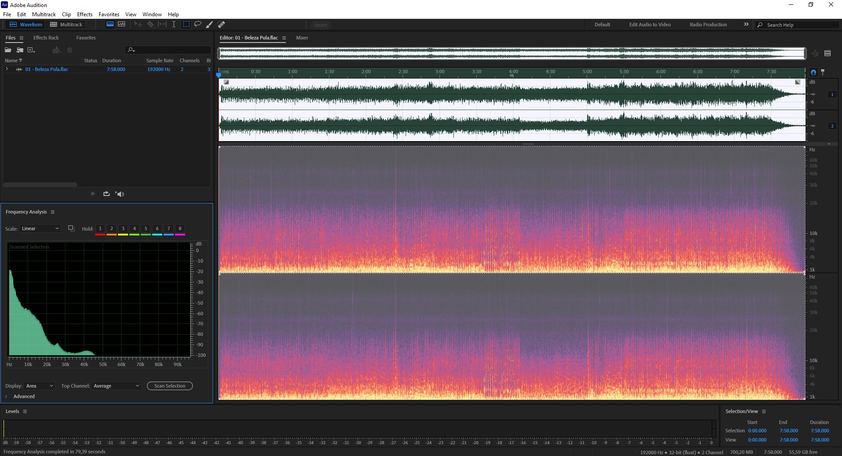Expand the Advanced section in Frequency Analysis

[20, 396]
